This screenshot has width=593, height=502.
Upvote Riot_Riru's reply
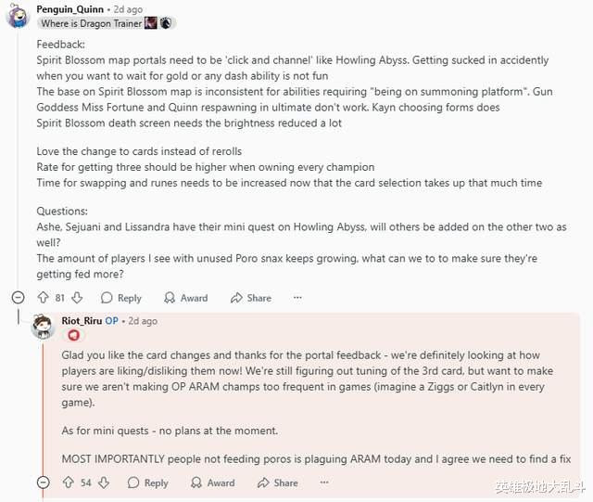(69, 483)
